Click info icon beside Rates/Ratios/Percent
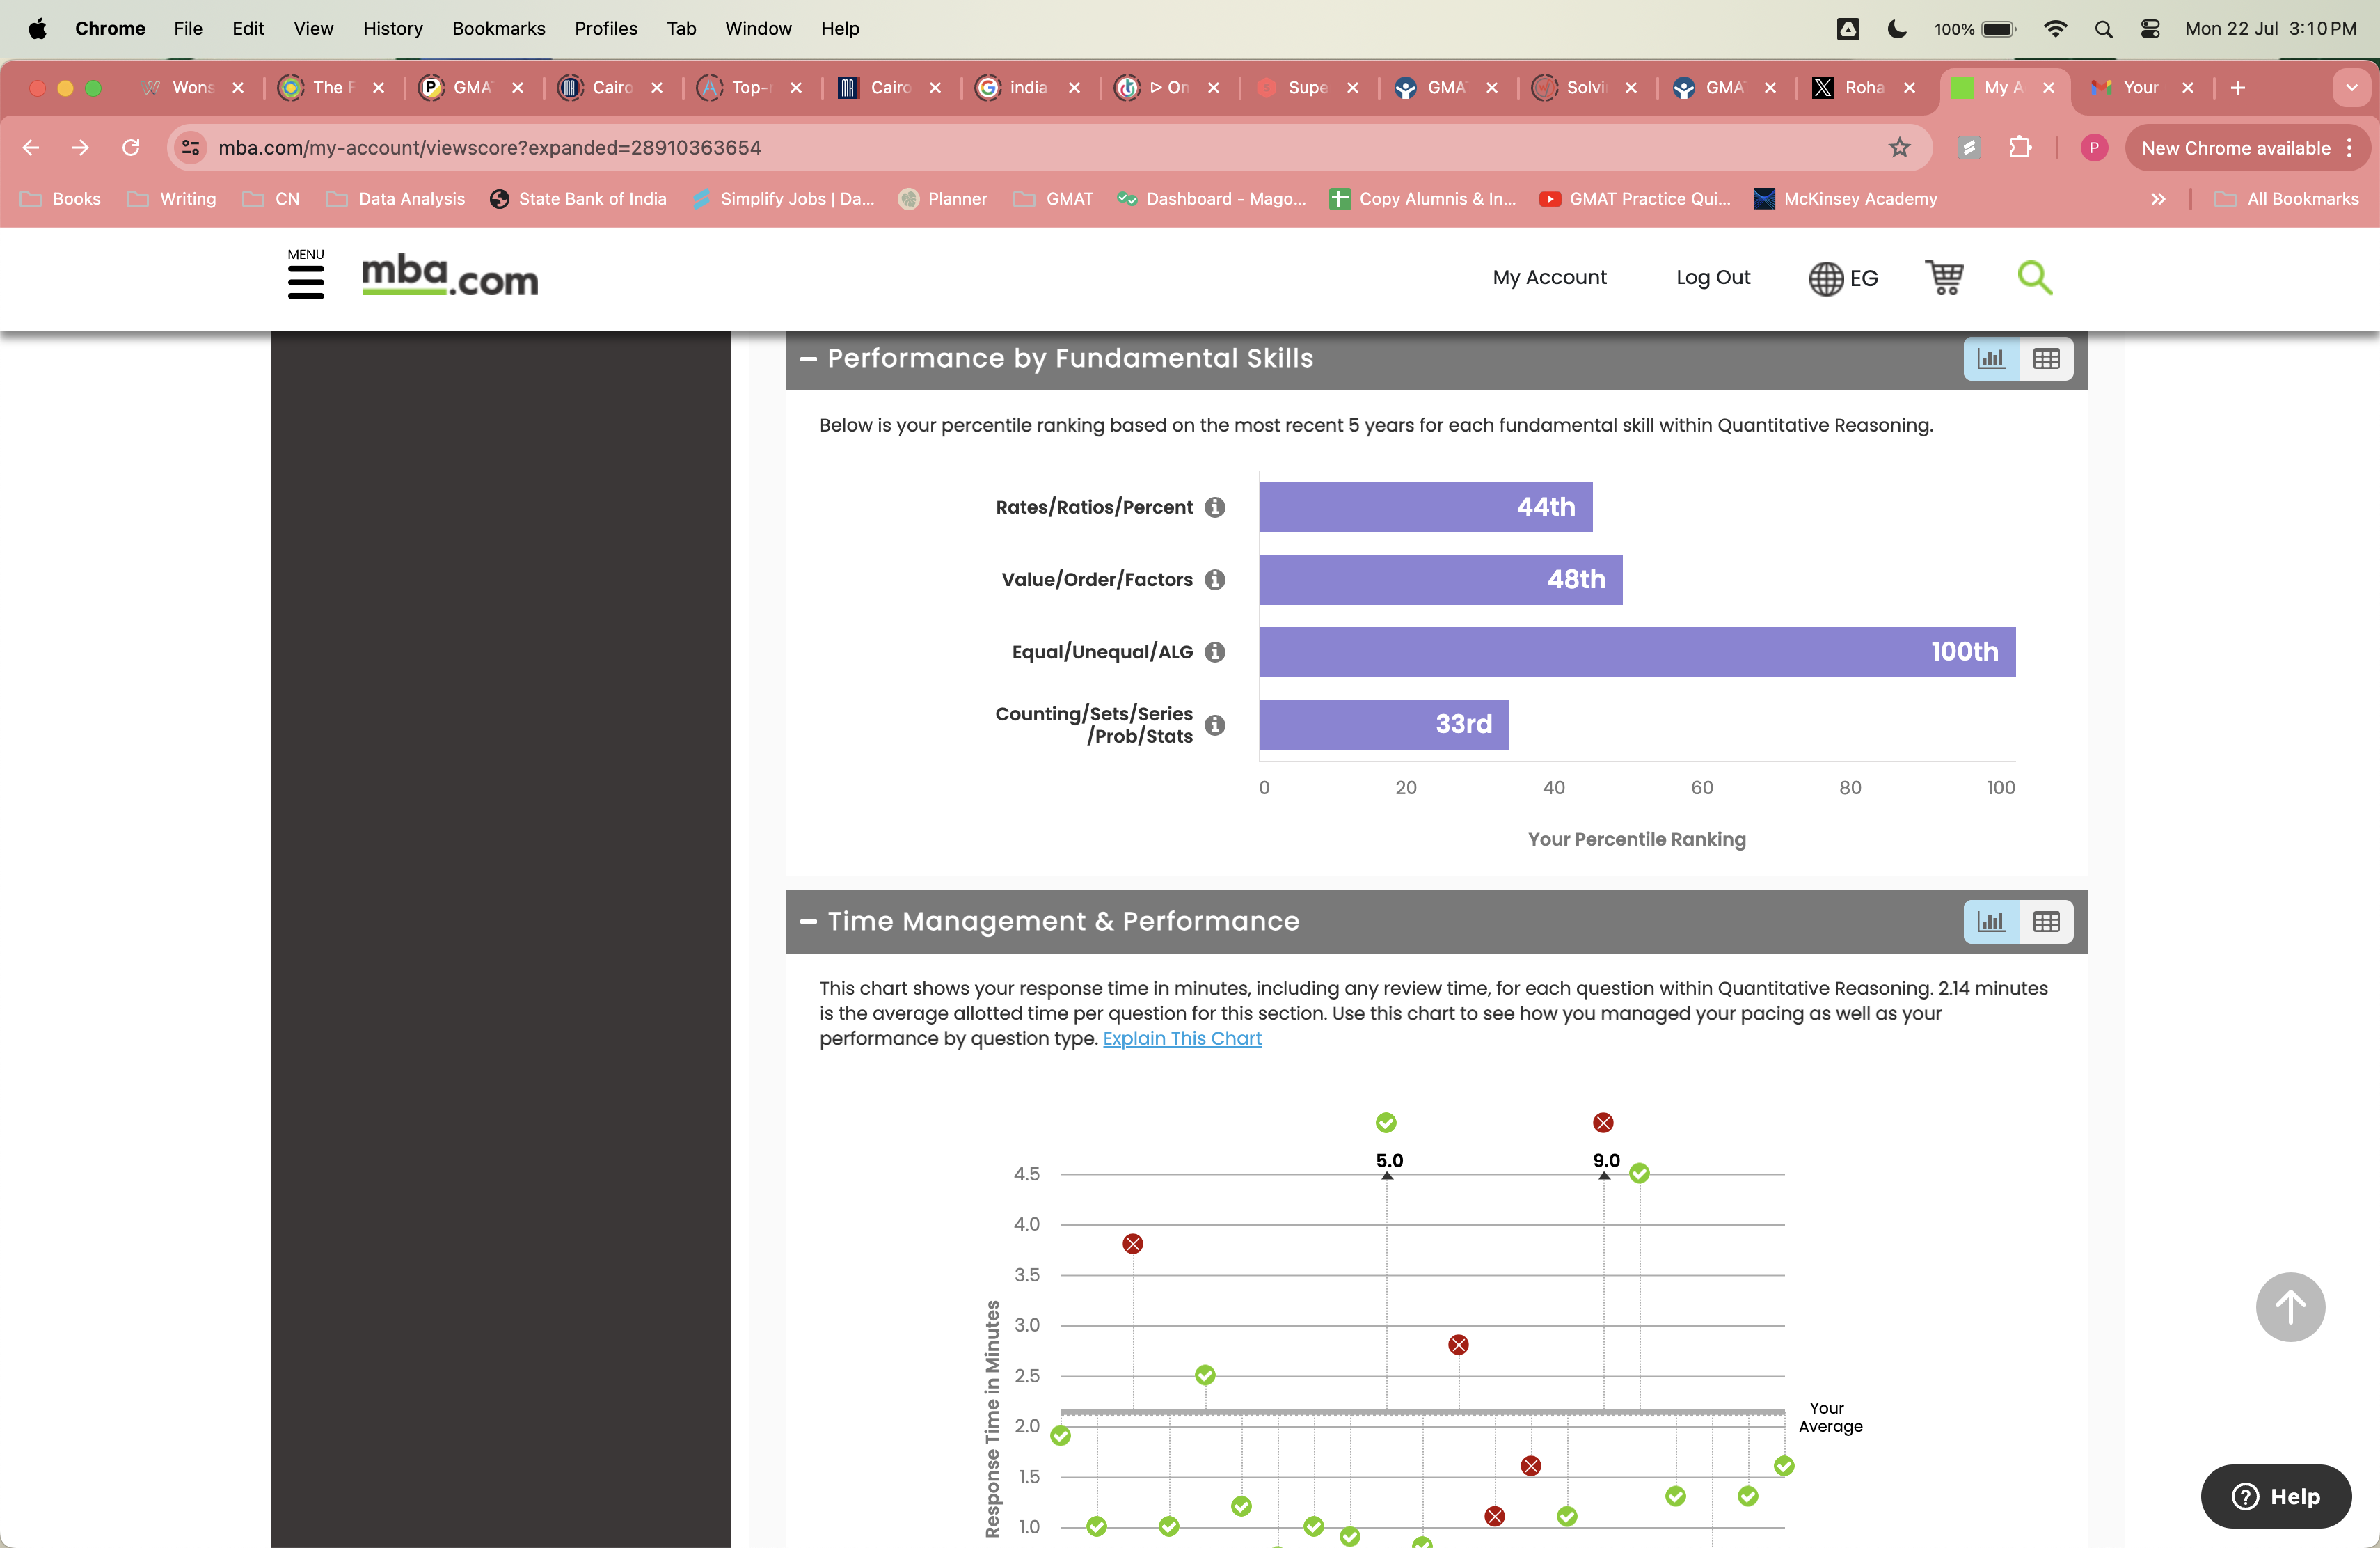The image size is (2380, 1548). [1214, 507]
